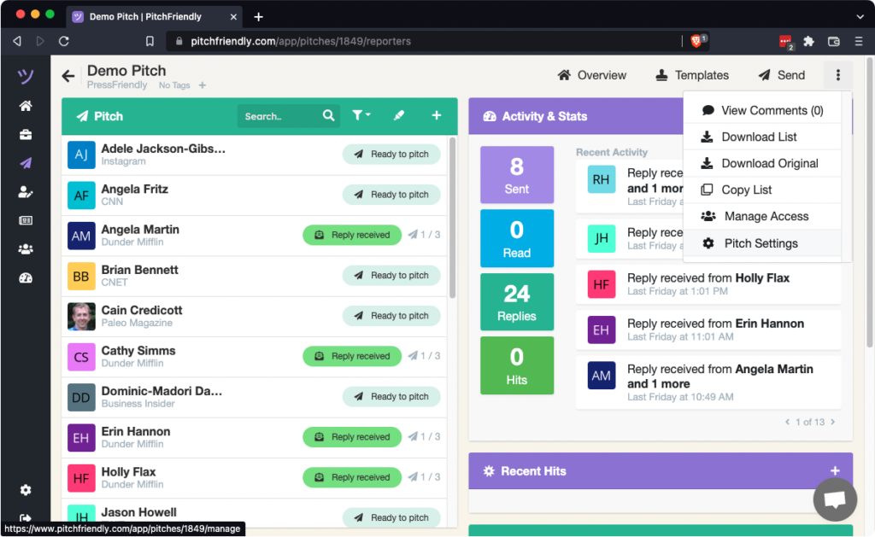
Task: Choose Download List in the dropdown menu
Action: (759, 137)
